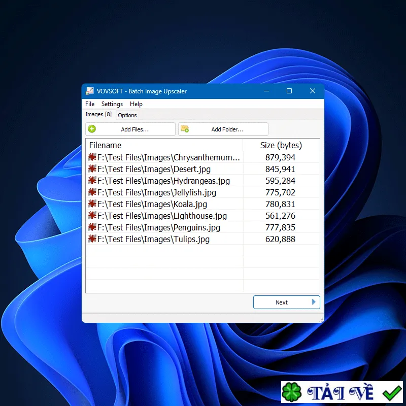
Task: Minimize the Batch Image Upscaler window
Action: coord(266,91)
